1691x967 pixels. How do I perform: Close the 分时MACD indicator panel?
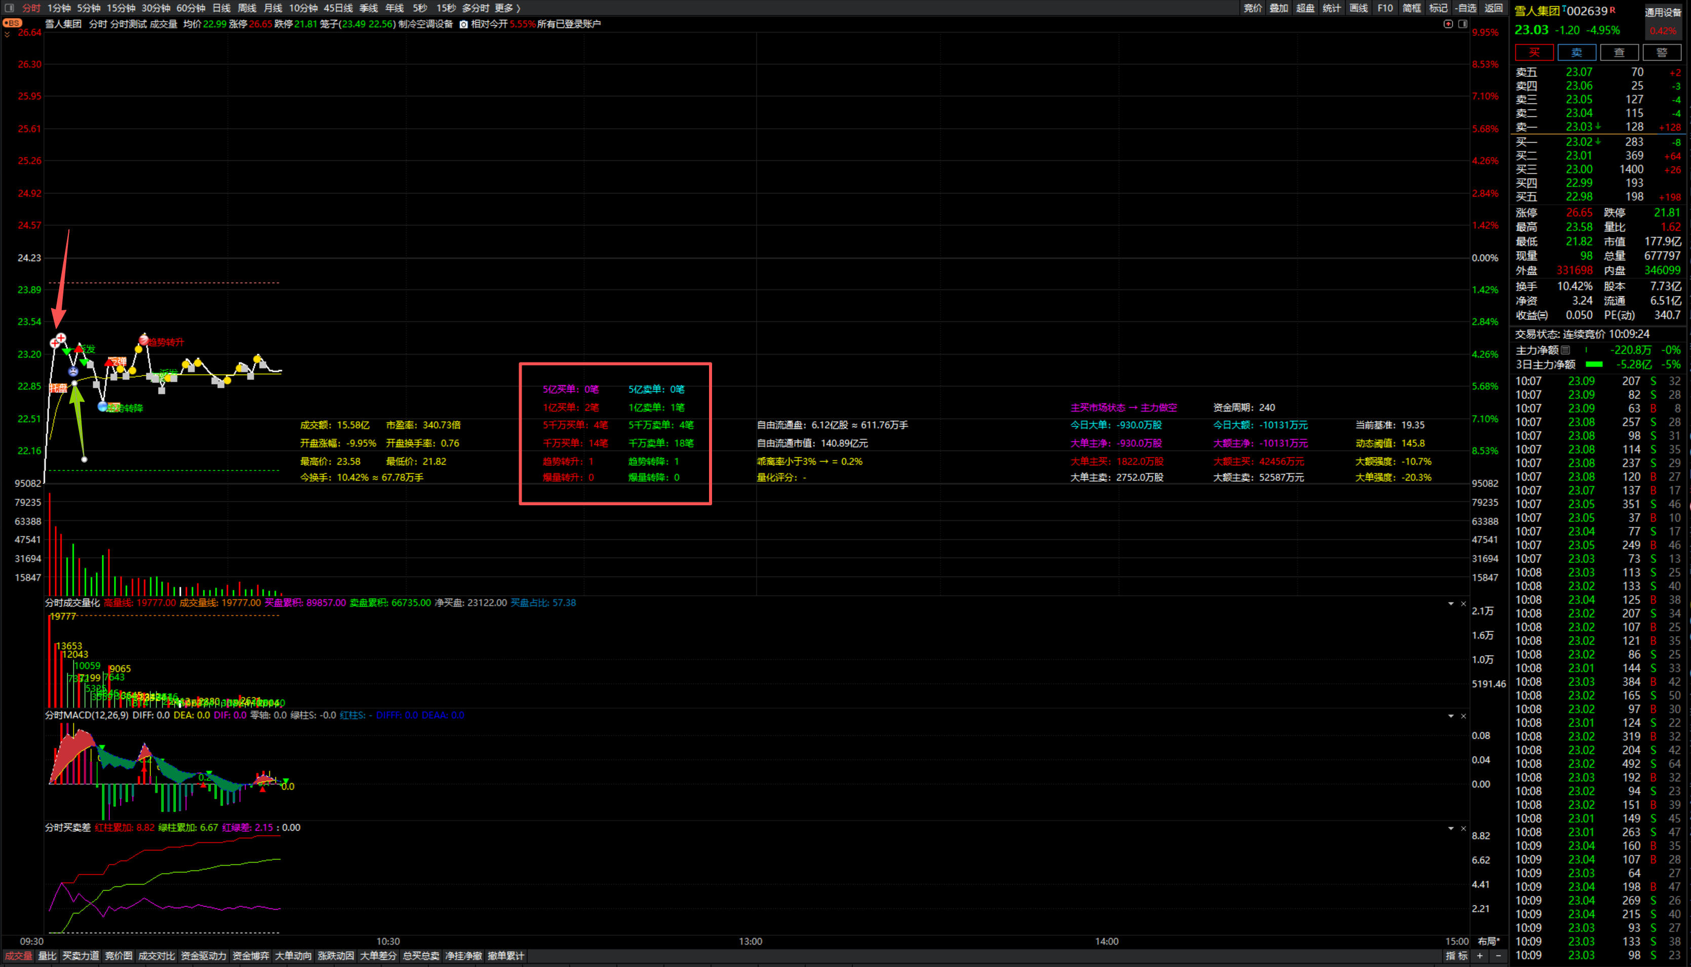click(1463, 716)
